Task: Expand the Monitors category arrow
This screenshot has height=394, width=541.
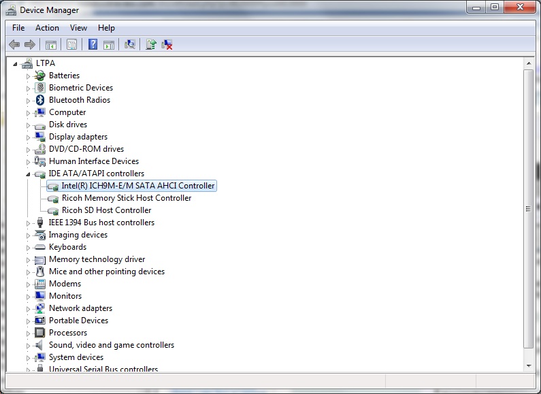Action: [28, 297]
